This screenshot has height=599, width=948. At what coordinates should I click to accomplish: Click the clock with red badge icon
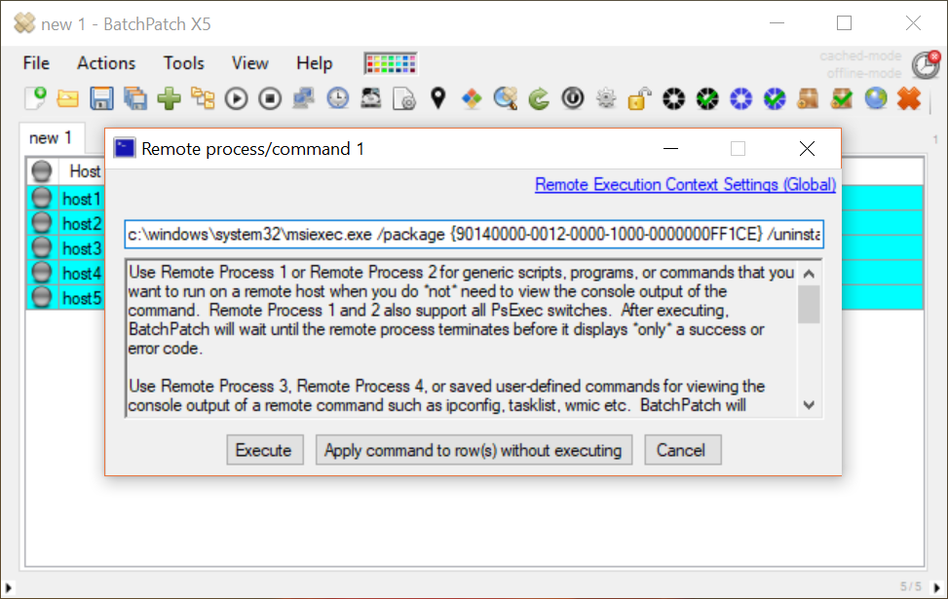927,64
